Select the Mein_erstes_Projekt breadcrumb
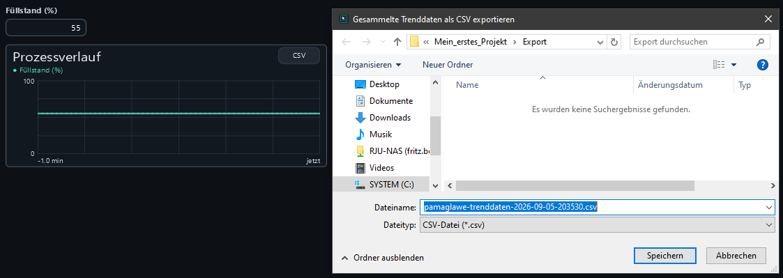The image size is (783, 278). pyautogui.click(x=471, y=42)
